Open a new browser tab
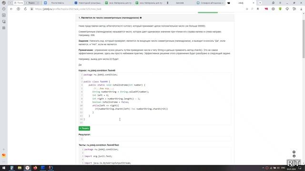The height and width of the screenshot is (171, 305). tap(260, 3)
